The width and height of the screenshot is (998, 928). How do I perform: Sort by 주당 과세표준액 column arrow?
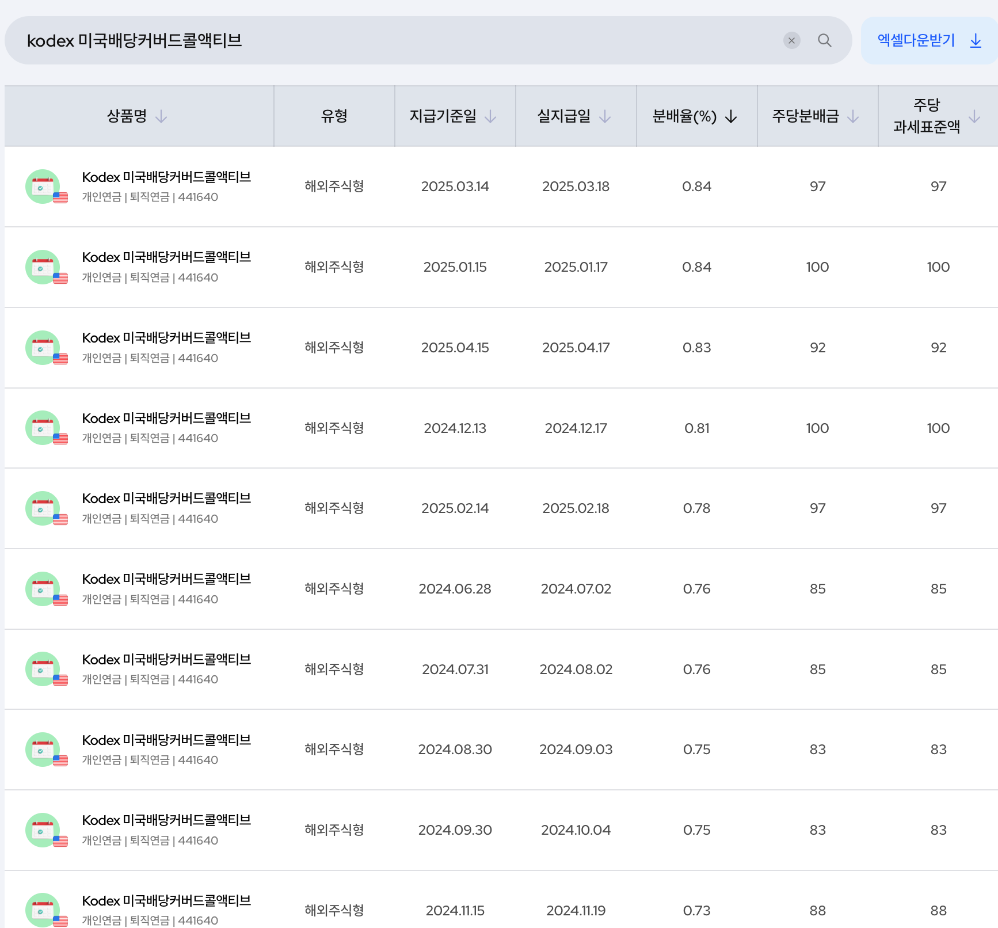[x=974, y=117]
